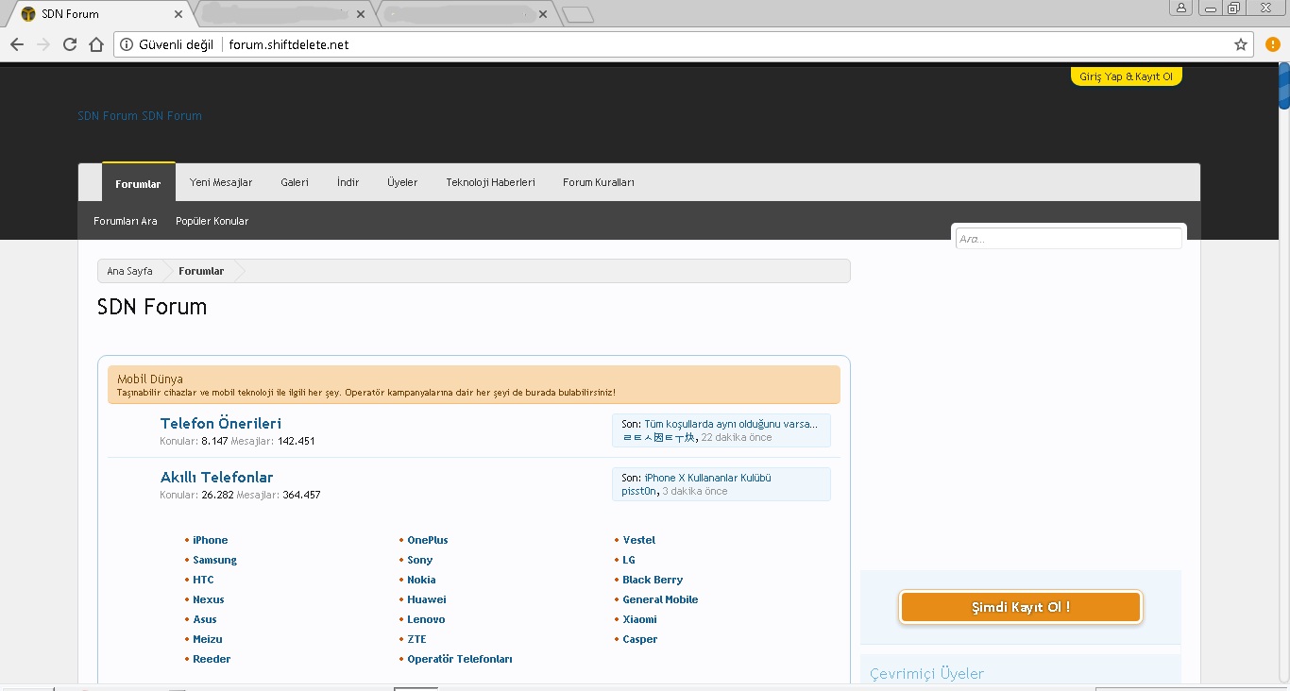Open the Mobil Dünya category header
This screenshot has width=1290, height=691.
pos(150,379)
